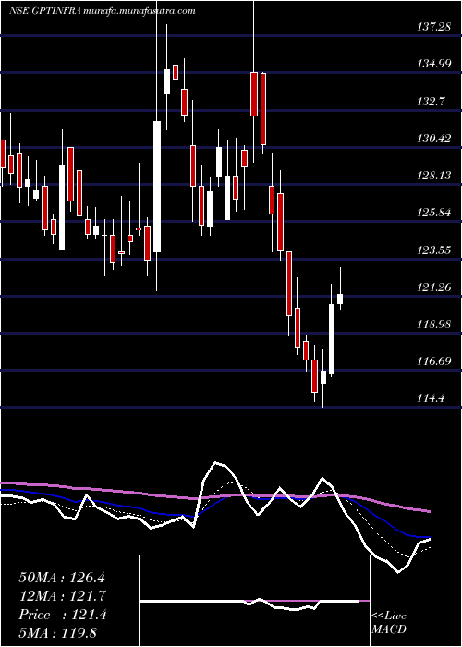Click the 12MA : 121.7 readout
The height and width of the screenshot is (647, 462).
(x=63, y=596)
